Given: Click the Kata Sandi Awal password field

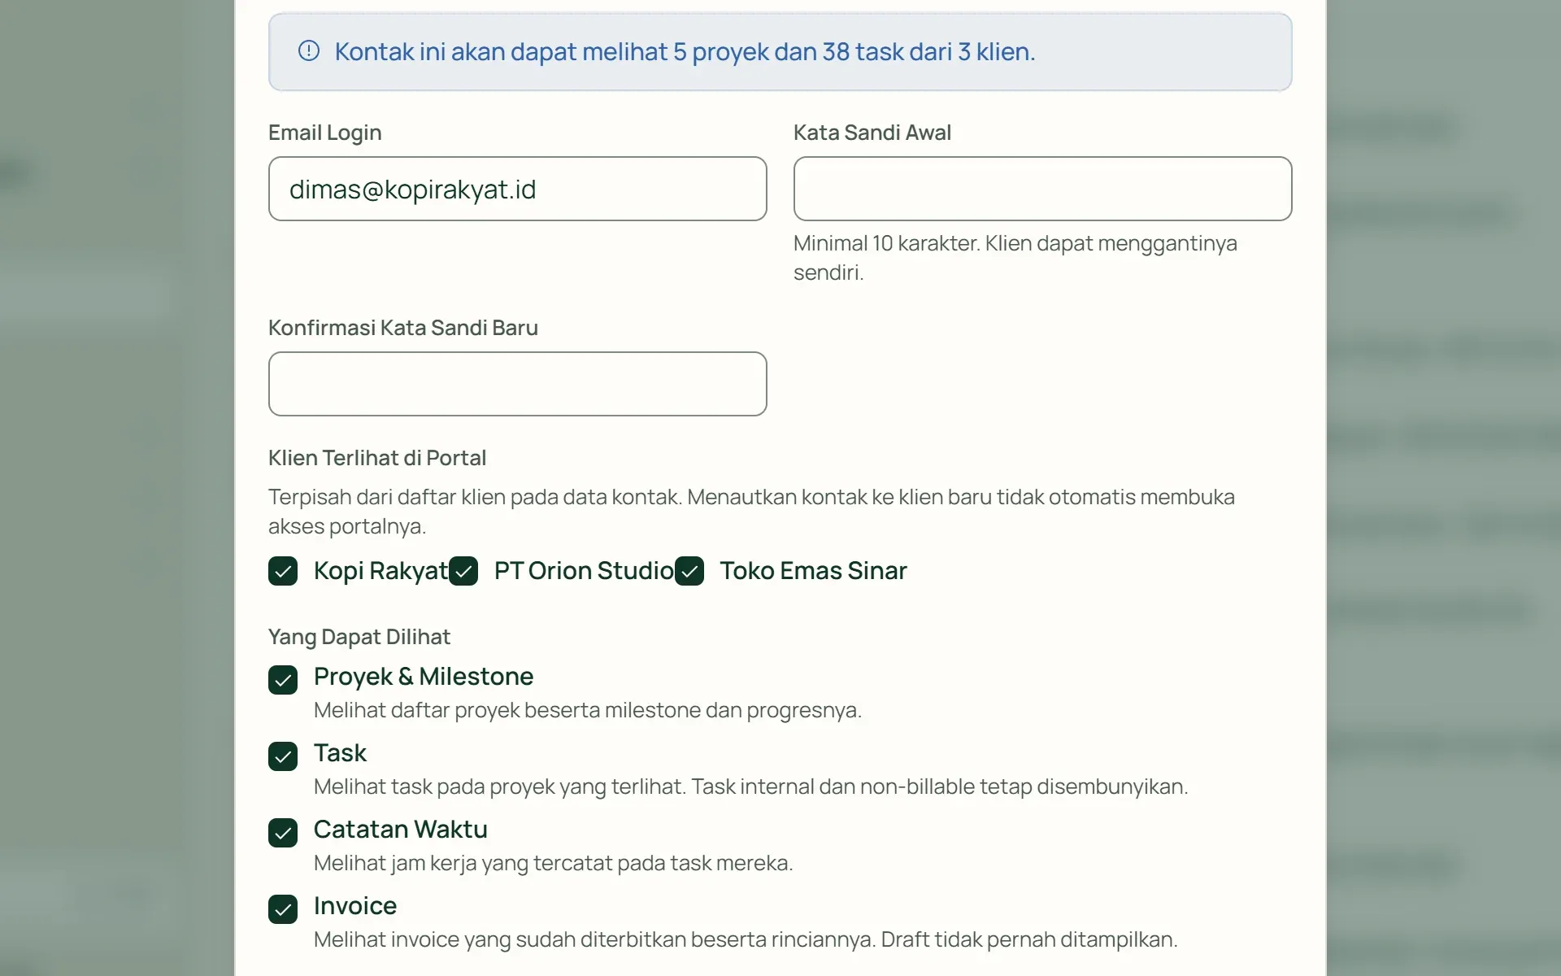Looking at the screenshot, I should tap(1042, 189).
